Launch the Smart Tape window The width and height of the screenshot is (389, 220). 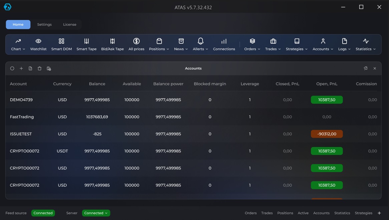[86, 44]
